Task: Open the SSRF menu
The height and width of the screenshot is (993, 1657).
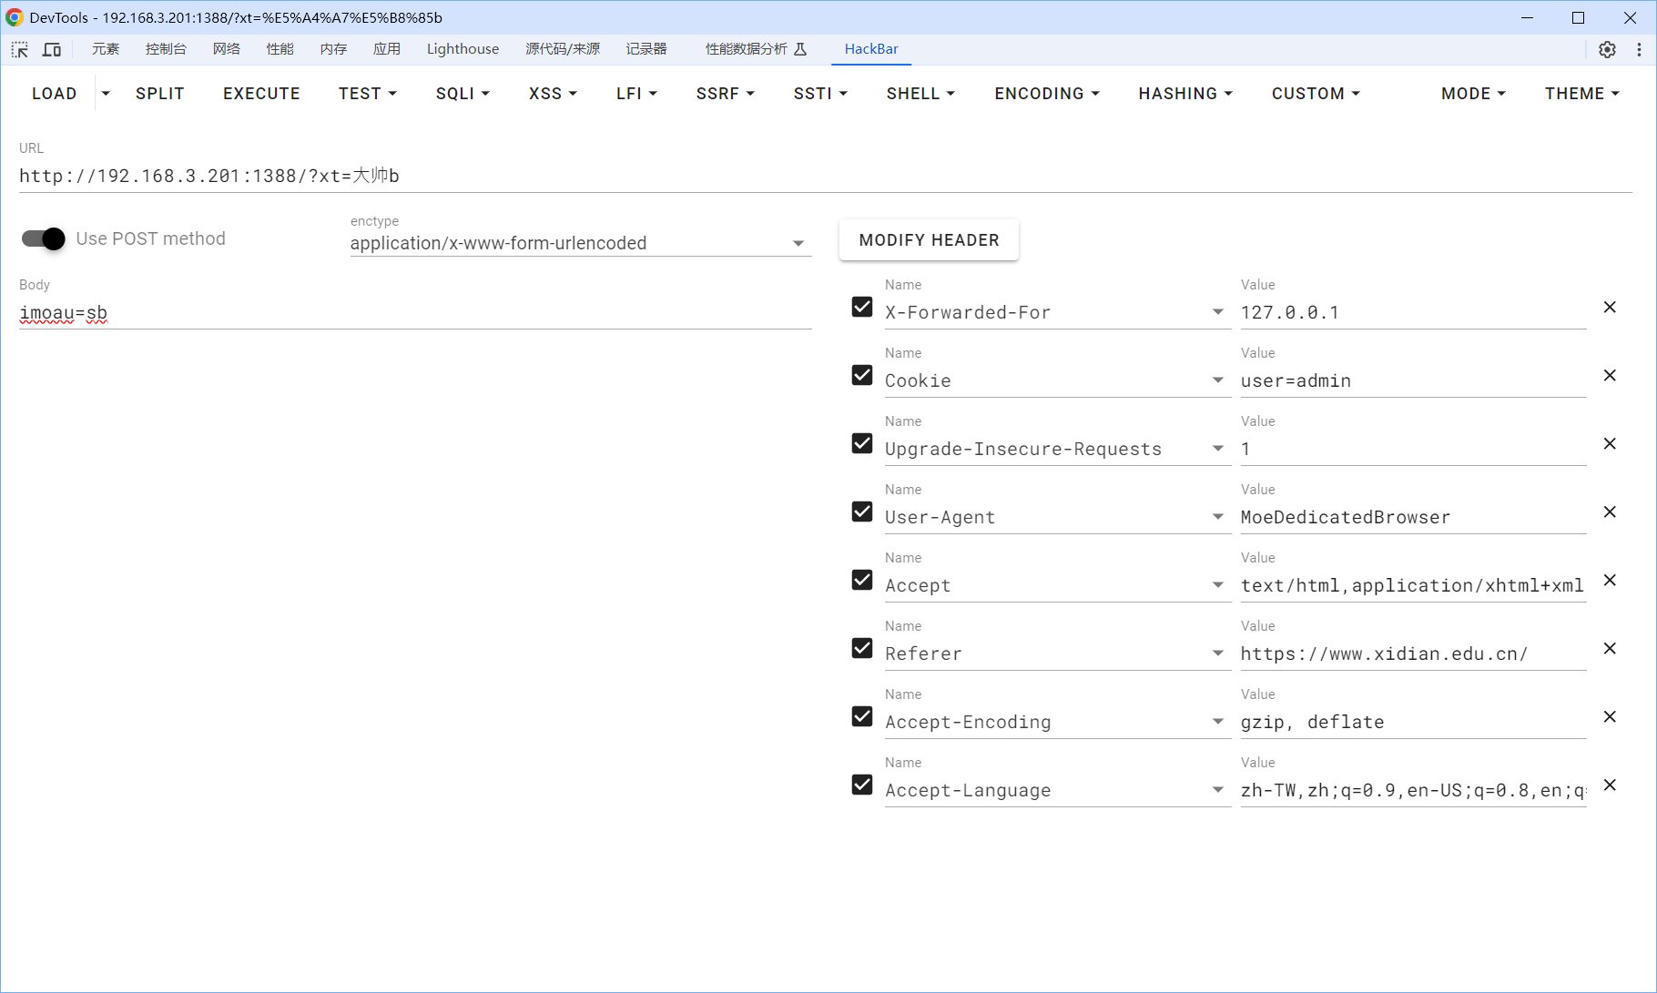Action: pos(725,94)
